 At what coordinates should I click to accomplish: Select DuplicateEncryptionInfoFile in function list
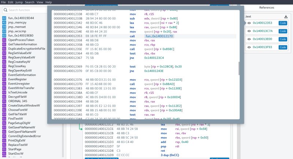coord(26,49)
